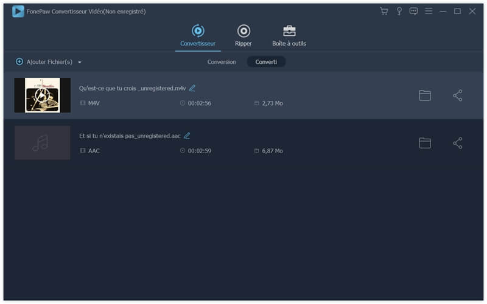Open folder for the M4V file

(x=425, y=95)
